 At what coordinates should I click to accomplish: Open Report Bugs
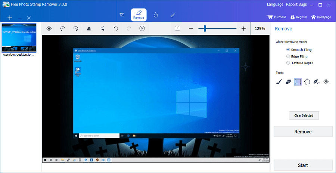[x=296, y=4]
